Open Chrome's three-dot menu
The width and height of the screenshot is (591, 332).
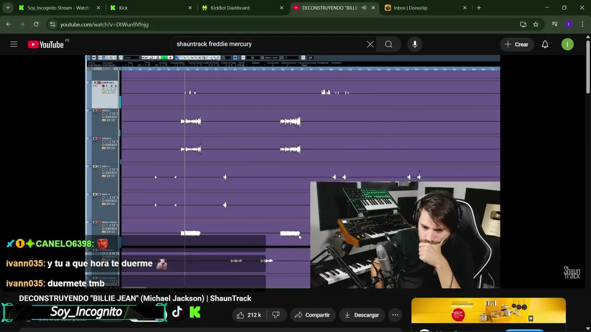(582, 24)
